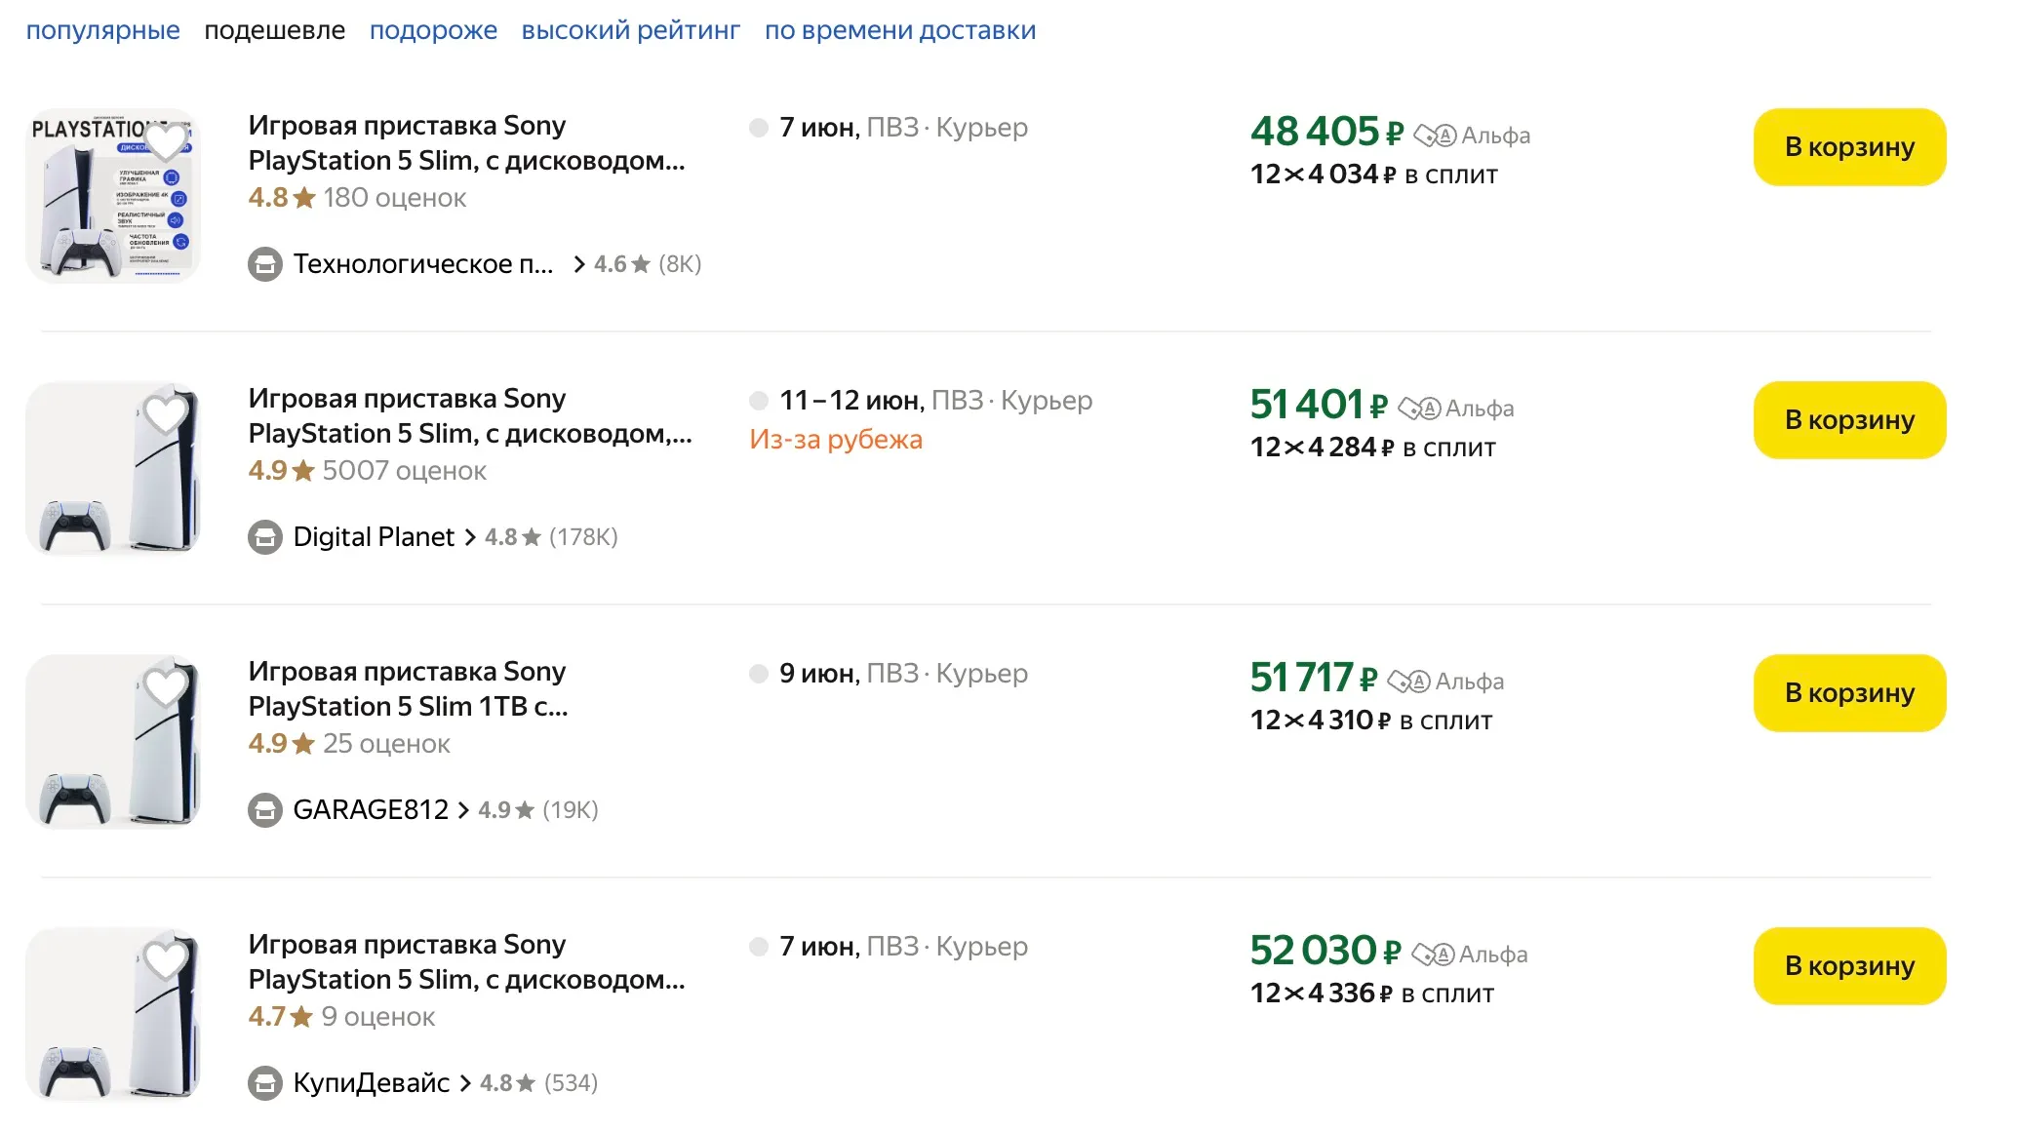Click shop icon next to Digital Planet

264,537
